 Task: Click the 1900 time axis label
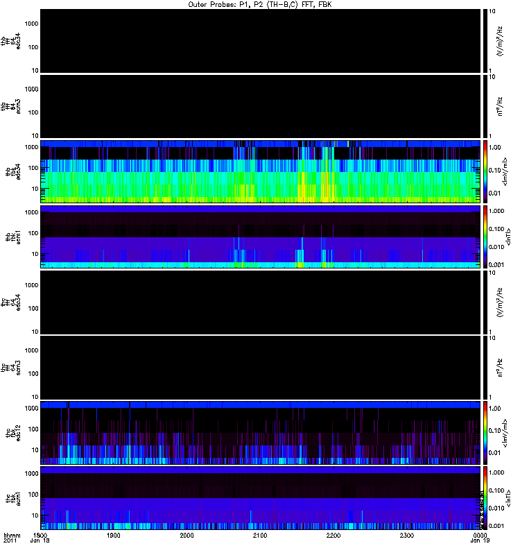[x=114, y=535]
